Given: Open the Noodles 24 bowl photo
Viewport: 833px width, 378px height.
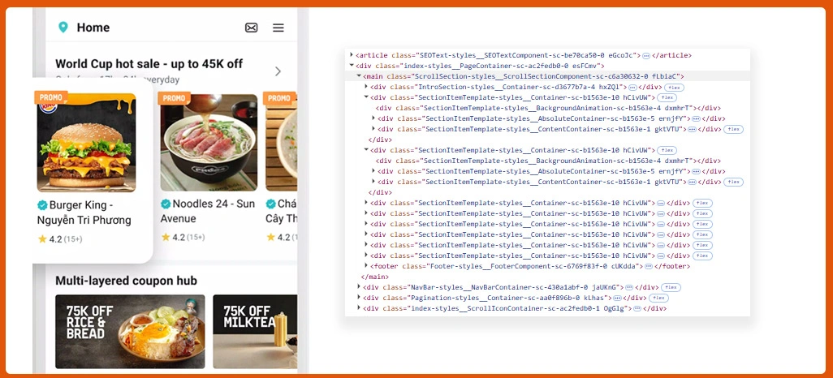Looking at the screenshot, I should 209,142.
